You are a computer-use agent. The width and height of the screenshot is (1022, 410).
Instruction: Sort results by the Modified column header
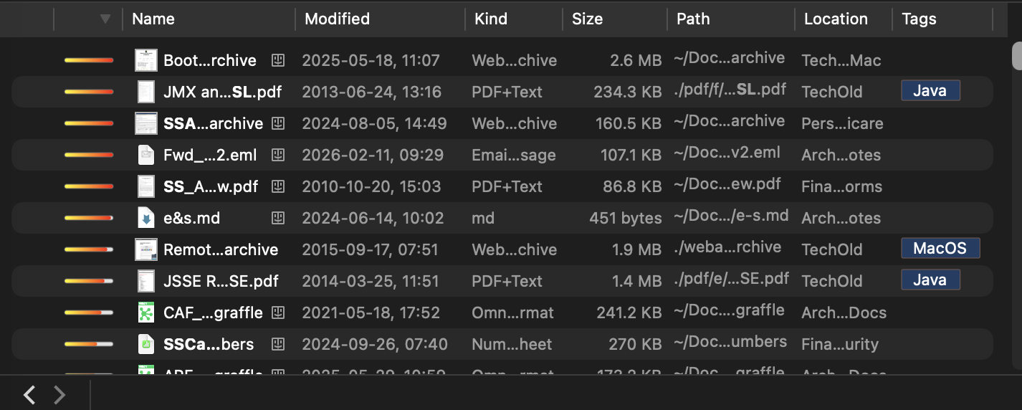[337, 19]
